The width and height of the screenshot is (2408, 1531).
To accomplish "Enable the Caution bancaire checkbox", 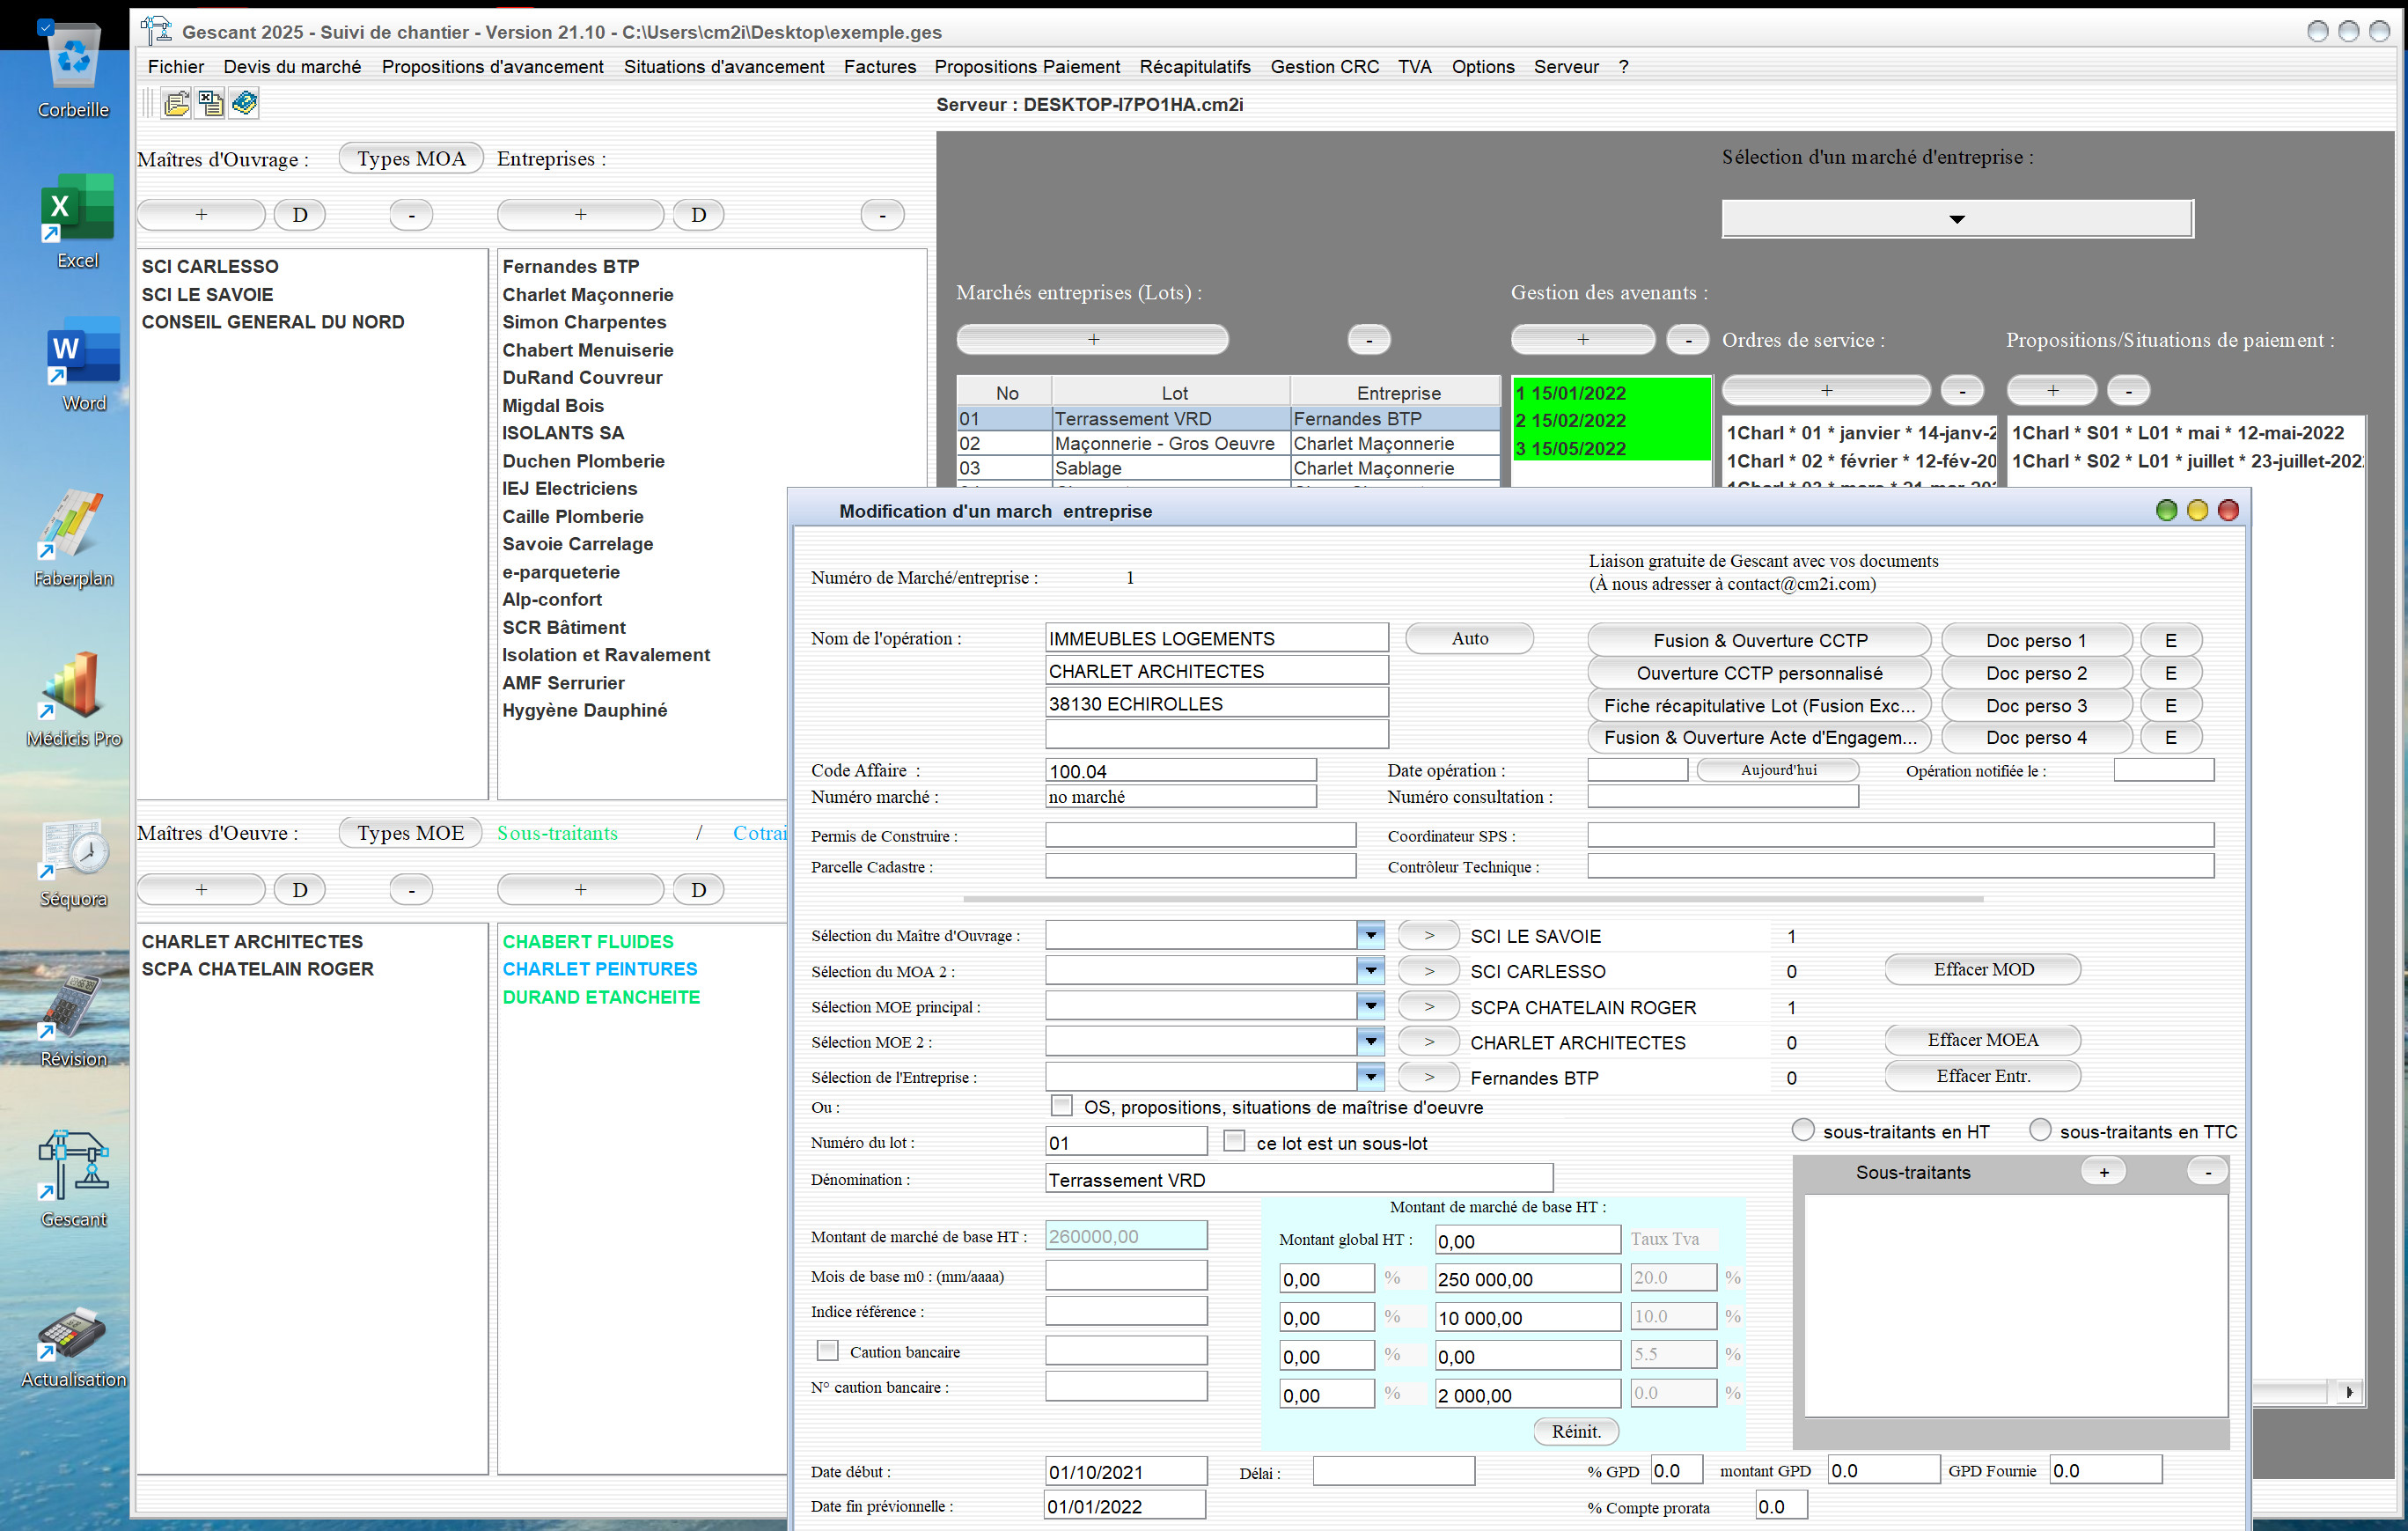I will (x=827, y=1350).
